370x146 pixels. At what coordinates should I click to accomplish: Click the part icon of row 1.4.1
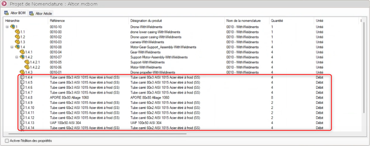coord(22,52)
